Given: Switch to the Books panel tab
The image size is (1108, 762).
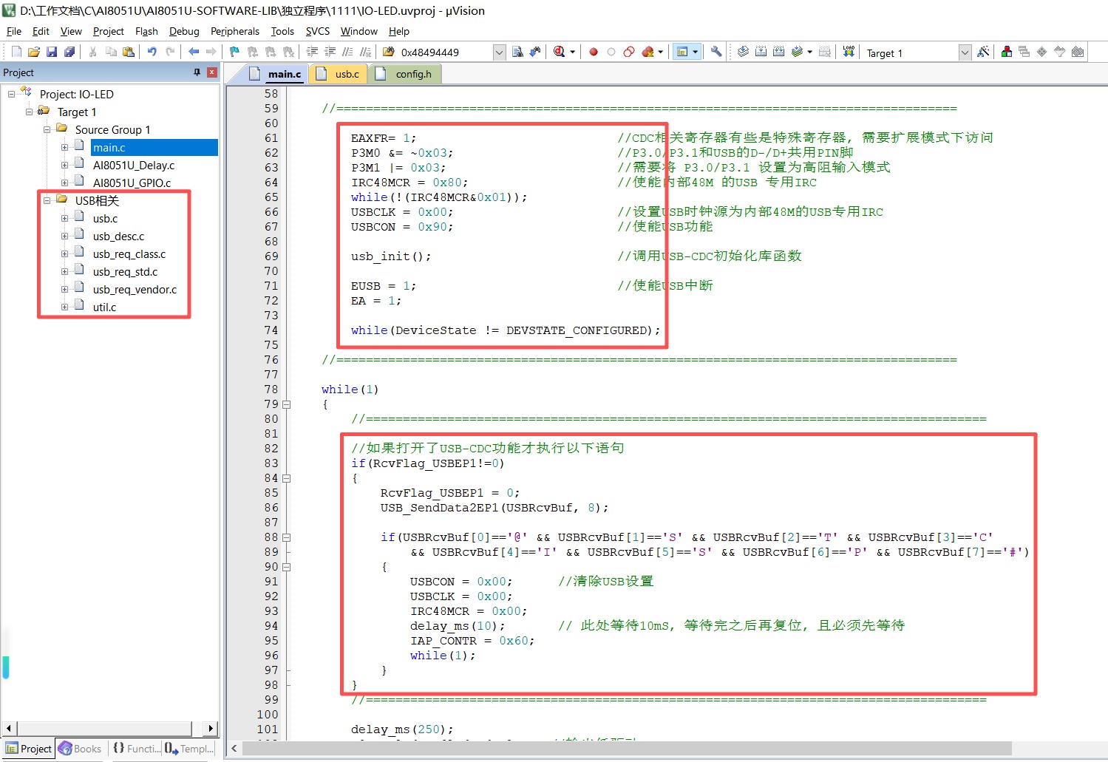Looking at the screenshot, I should 81,749.
